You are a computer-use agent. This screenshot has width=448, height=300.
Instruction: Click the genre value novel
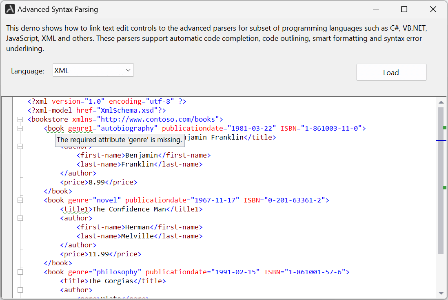coord(107,200)
